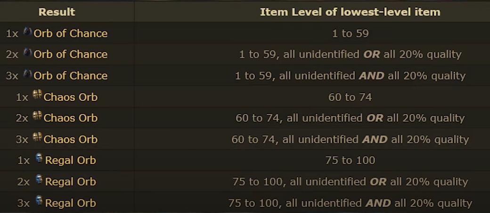
Task: Follow the 1x Chaos Orb link
Action: tap(71, 97)
